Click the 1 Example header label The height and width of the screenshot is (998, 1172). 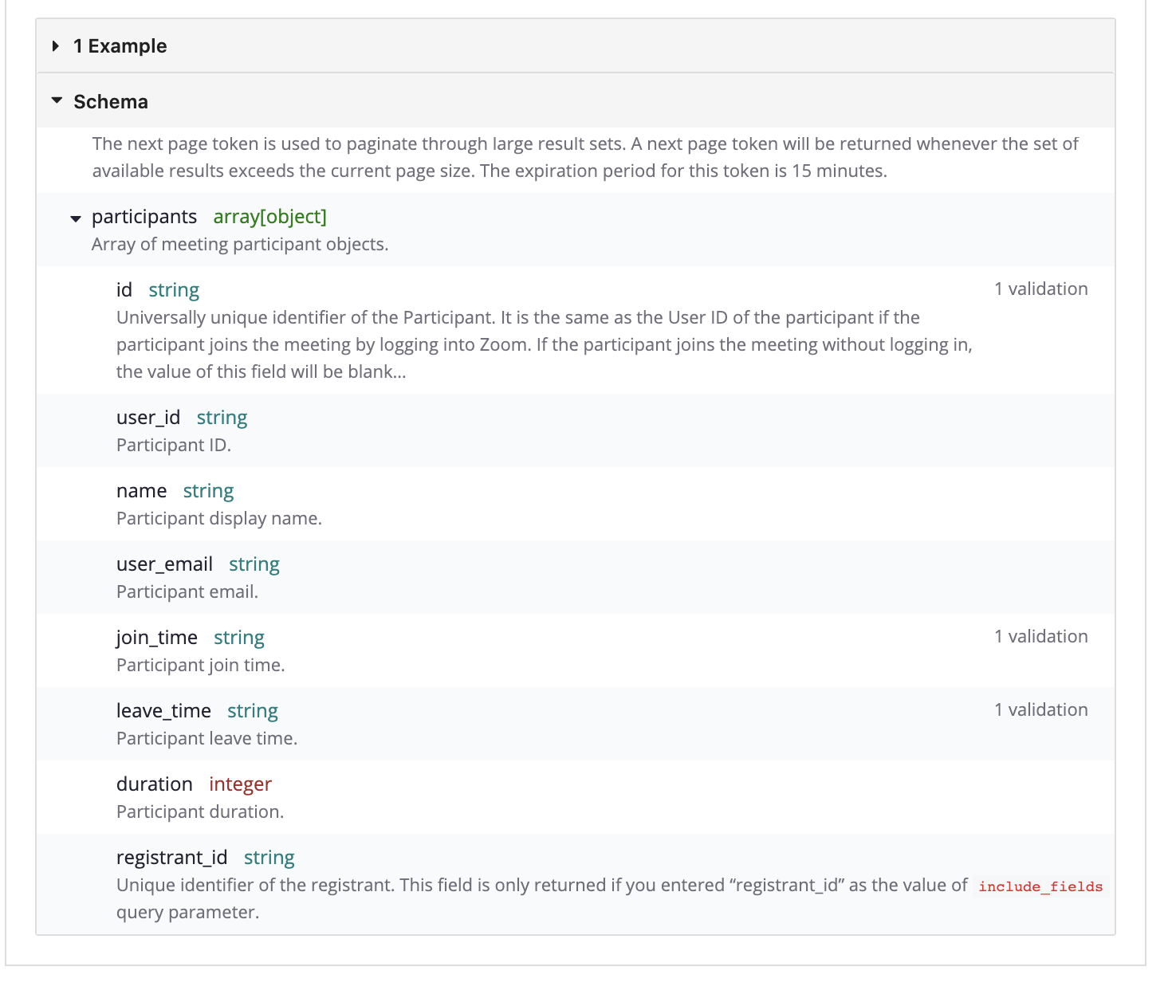coord(120,46)
